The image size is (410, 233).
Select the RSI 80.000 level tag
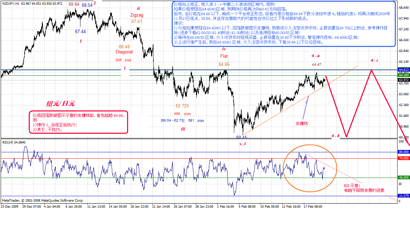point(404,152)
